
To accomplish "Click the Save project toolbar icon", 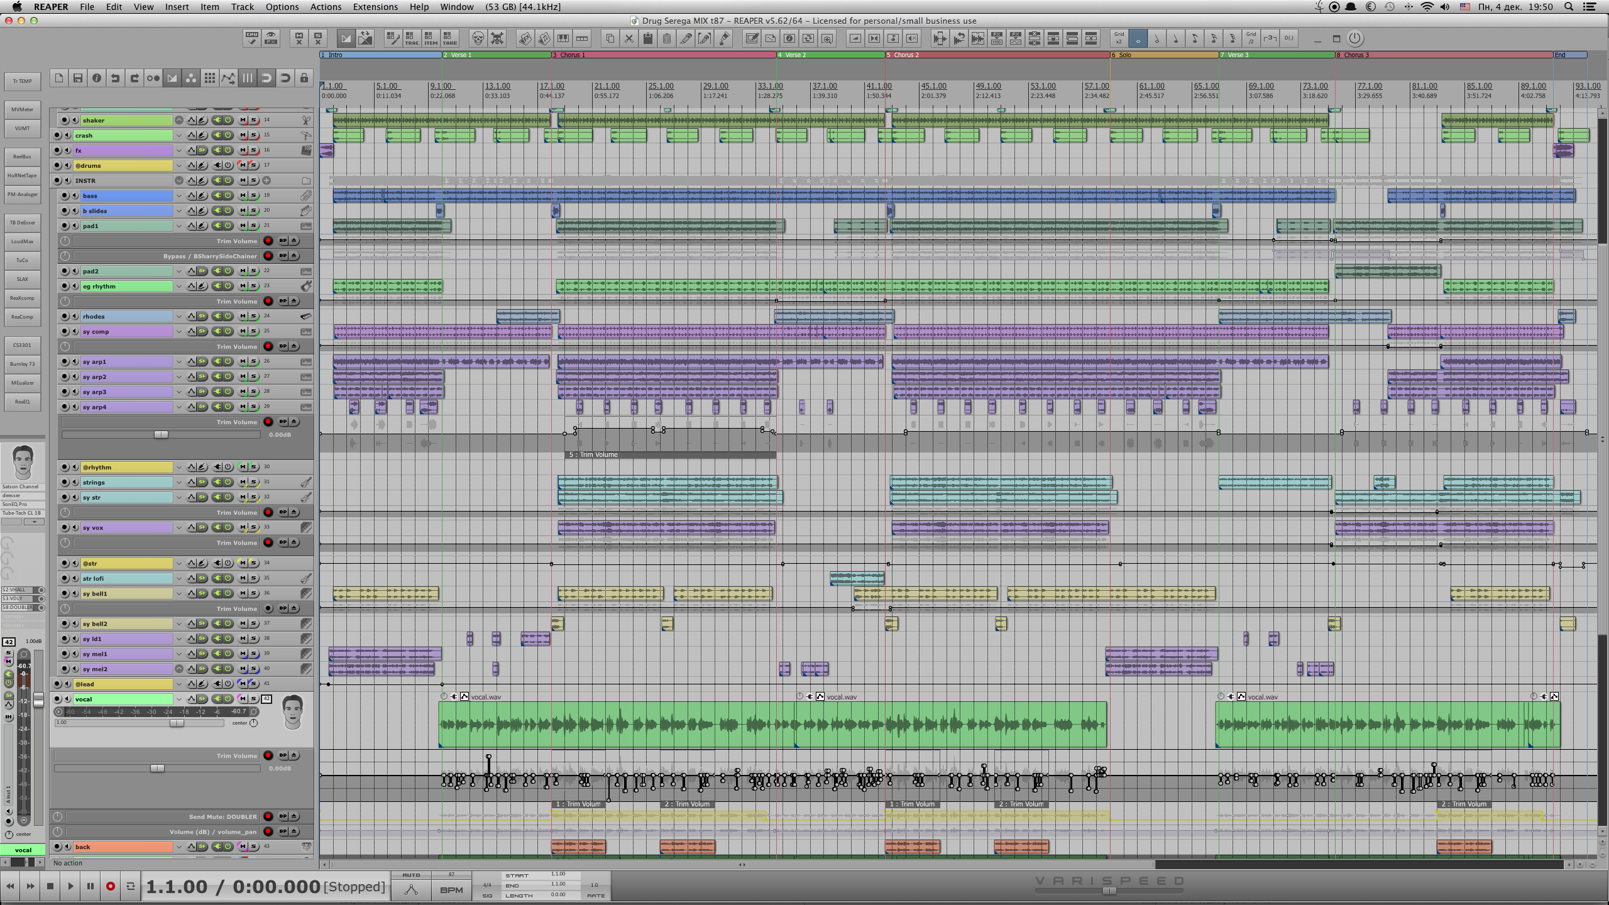I will (x=77, y=78).
